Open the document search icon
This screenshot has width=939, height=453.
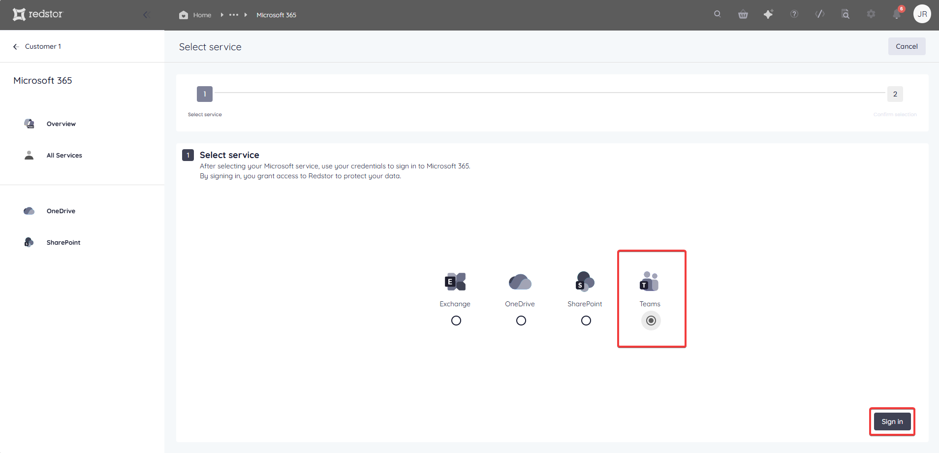(845, 14)
